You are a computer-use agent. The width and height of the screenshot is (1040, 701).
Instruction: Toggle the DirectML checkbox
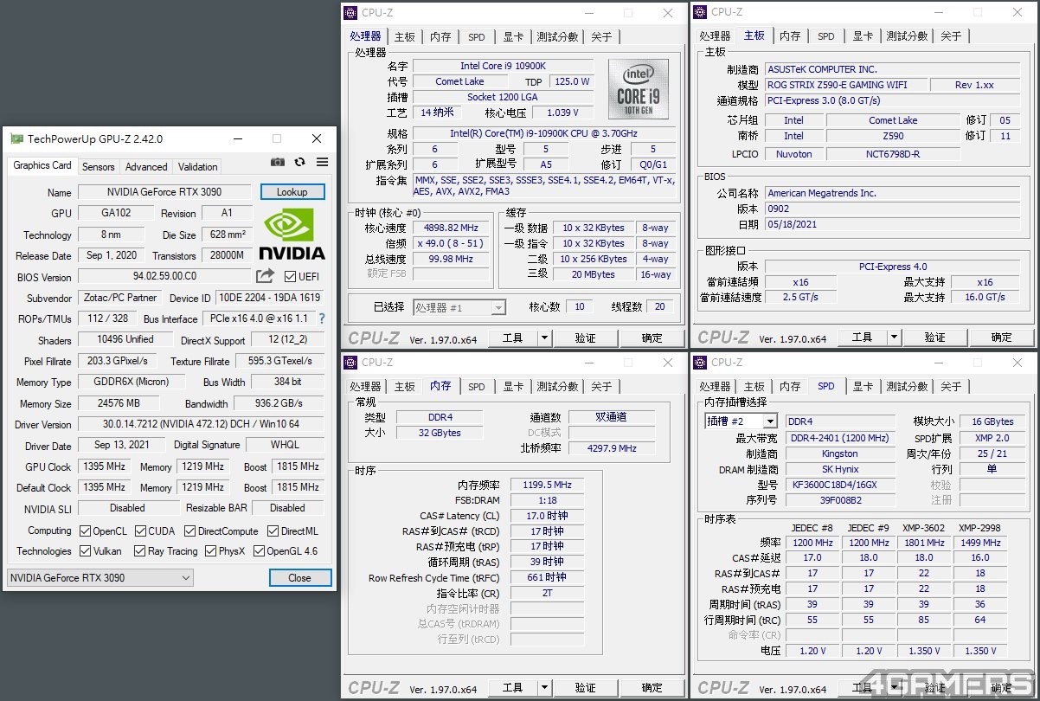273,531
